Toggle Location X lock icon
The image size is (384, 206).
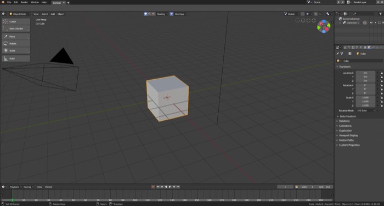click(382, 73)
